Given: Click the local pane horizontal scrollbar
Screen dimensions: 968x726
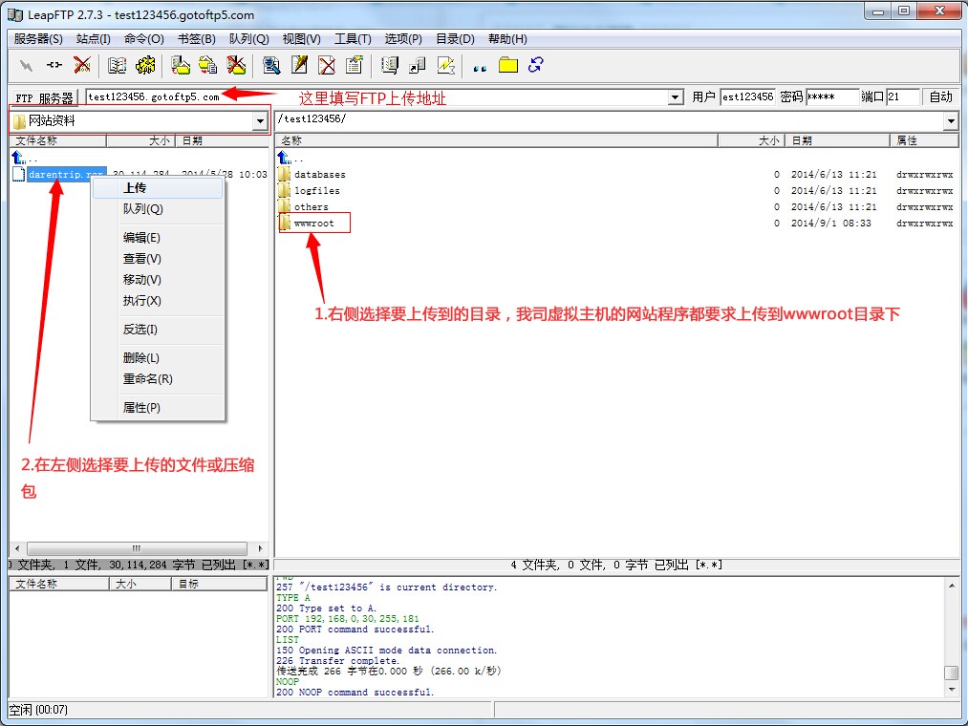Looking at the screenshot, I should [x=140, y=548].
